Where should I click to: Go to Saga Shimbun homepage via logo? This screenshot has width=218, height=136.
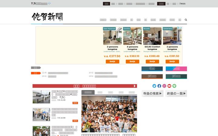pyautogui.click(x=47, y=17)
